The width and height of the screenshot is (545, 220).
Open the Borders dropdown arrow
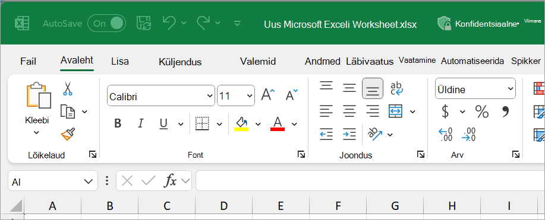(219, 124)
